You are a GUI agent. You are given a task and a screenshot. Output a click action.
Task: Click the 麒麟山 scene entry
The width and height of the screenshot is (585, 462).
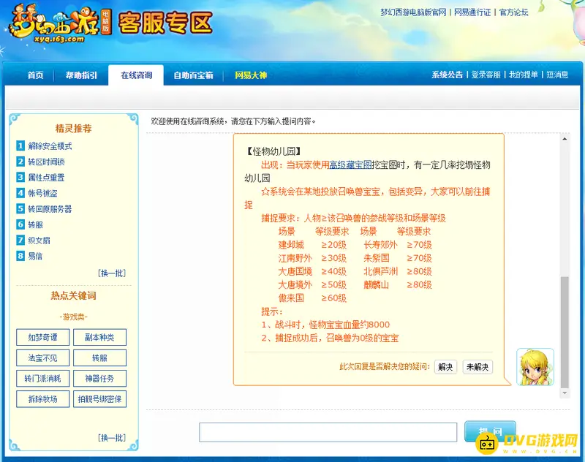click(377, 285)
